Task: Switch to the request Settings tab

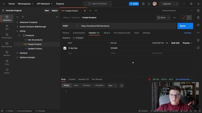Action: (x=146, y=33)
